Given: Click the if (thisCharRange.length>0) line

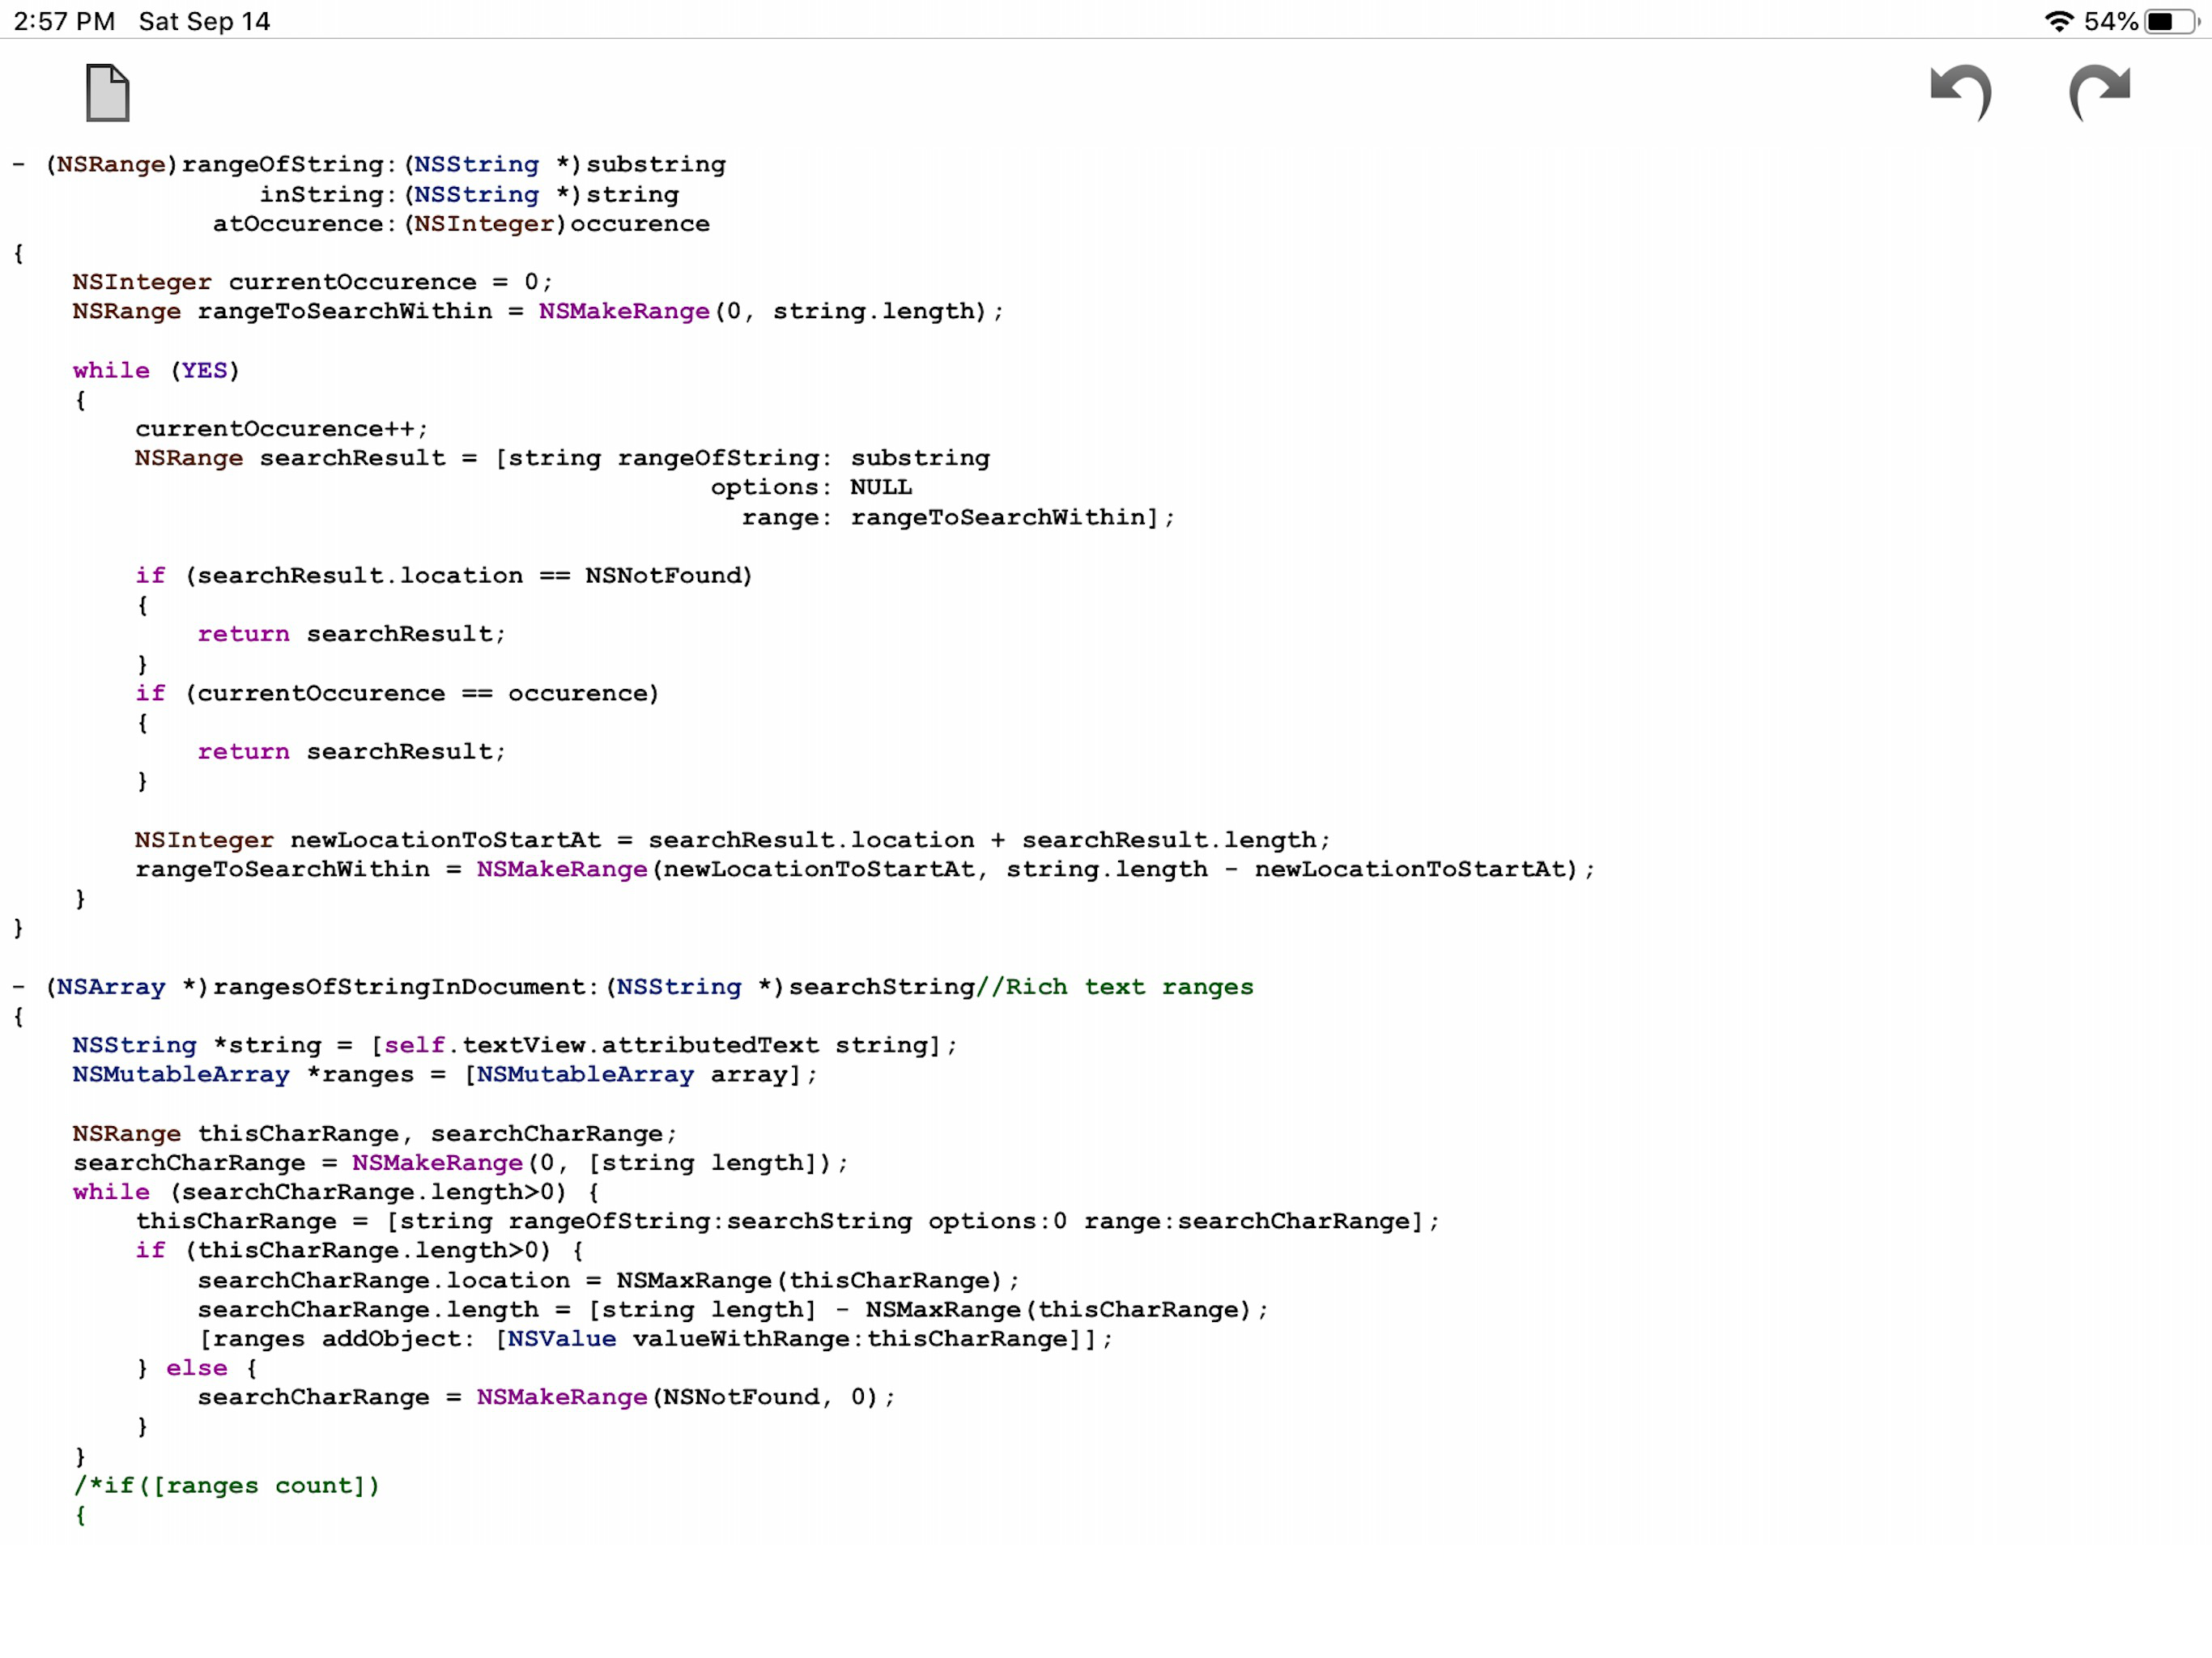Looking at the screenshot, I should [360, 1250].
